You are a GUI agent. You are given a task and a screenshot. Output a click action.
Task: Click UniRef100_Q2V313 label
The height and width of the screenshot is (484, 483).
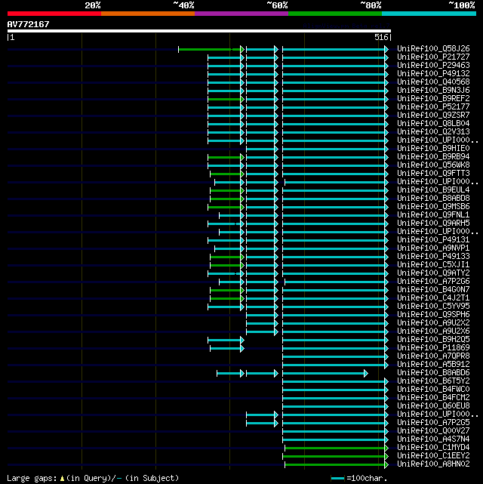pyautogui.click(x=433, y=132)
